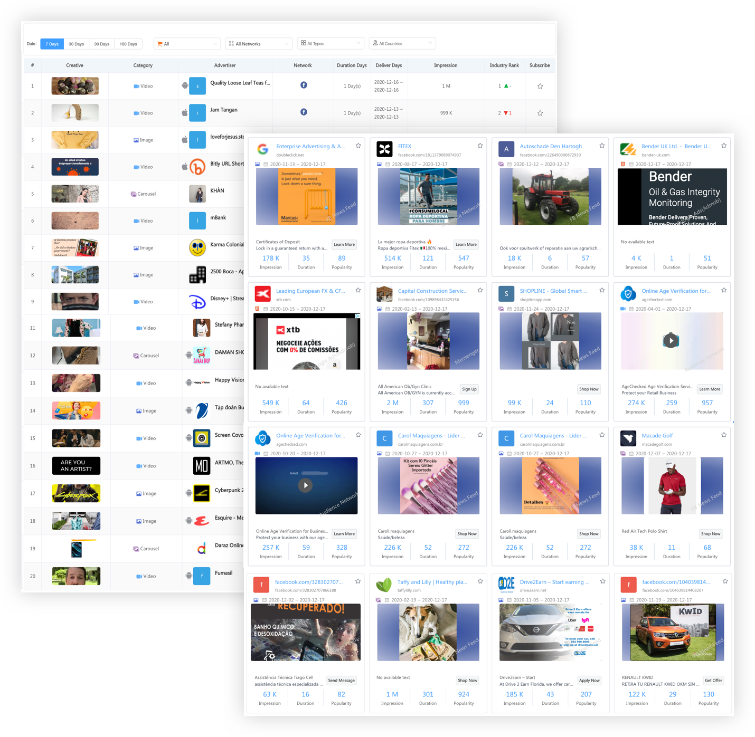755x737 pixels.
Task: Click the Happy Vision advertiser logo
Action: pos(202,382)
